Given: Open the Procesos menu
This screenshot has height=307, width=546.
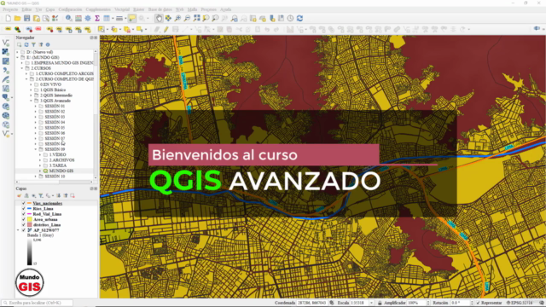Looking at the screenshot, I should (208, 9).
